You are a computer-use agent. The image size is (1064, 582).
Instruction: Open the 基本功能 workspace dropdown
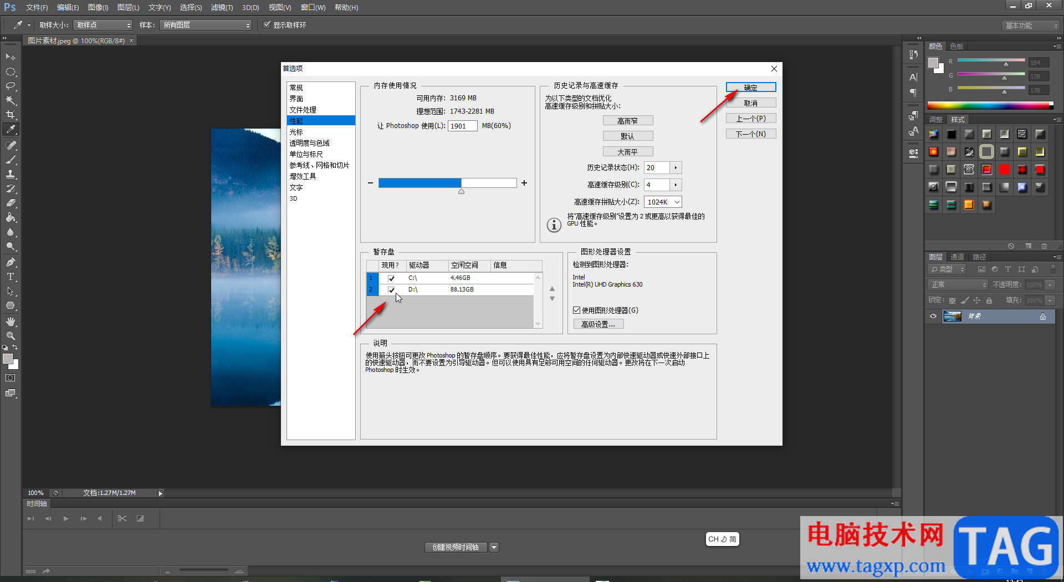click(1031, 25)
